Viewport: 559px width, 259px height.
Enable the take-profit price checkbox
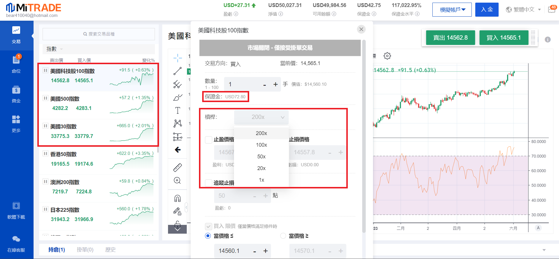point(208,140)
